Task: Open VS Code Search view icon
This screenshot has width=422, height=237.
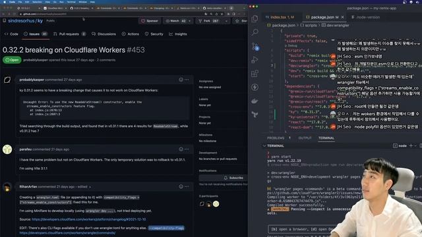Action: (255, 32)
